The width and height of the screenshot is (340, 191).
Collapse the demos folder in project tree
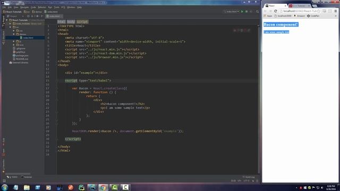pyautogui.click(x=14, y=34)
